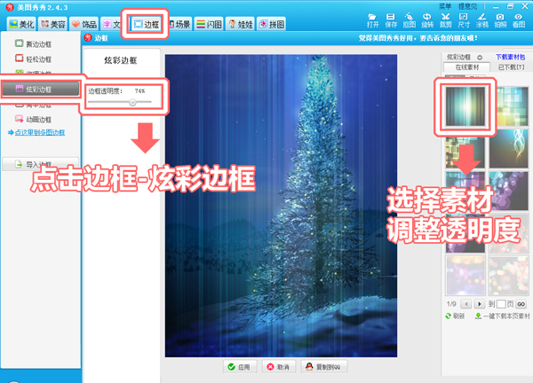Image resolution: width=533 pixels, height=383 pixels.
Task: Click the GO page jump button
Action: (x=521, y=304)
